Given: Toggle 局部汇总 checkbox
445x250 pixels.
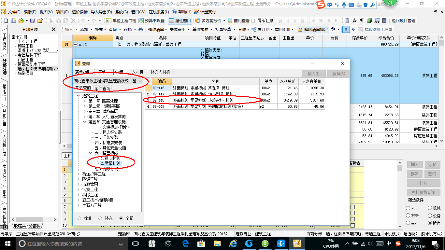Looking at the screenshot, I should point(253,21).
